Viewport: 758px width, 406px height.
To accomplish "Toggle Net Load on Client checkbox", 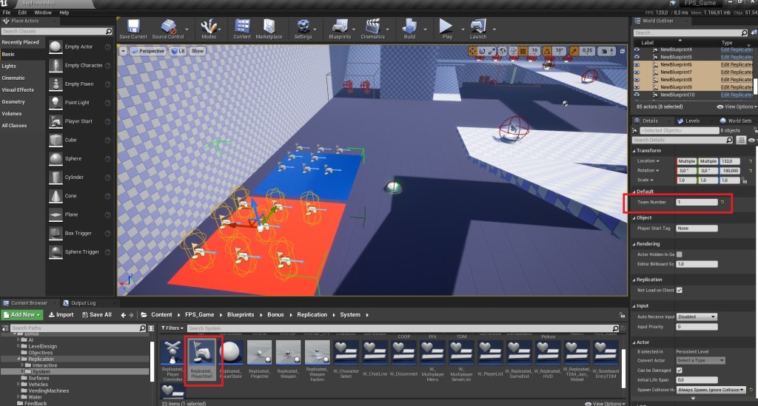I will [x=680, y=290].
